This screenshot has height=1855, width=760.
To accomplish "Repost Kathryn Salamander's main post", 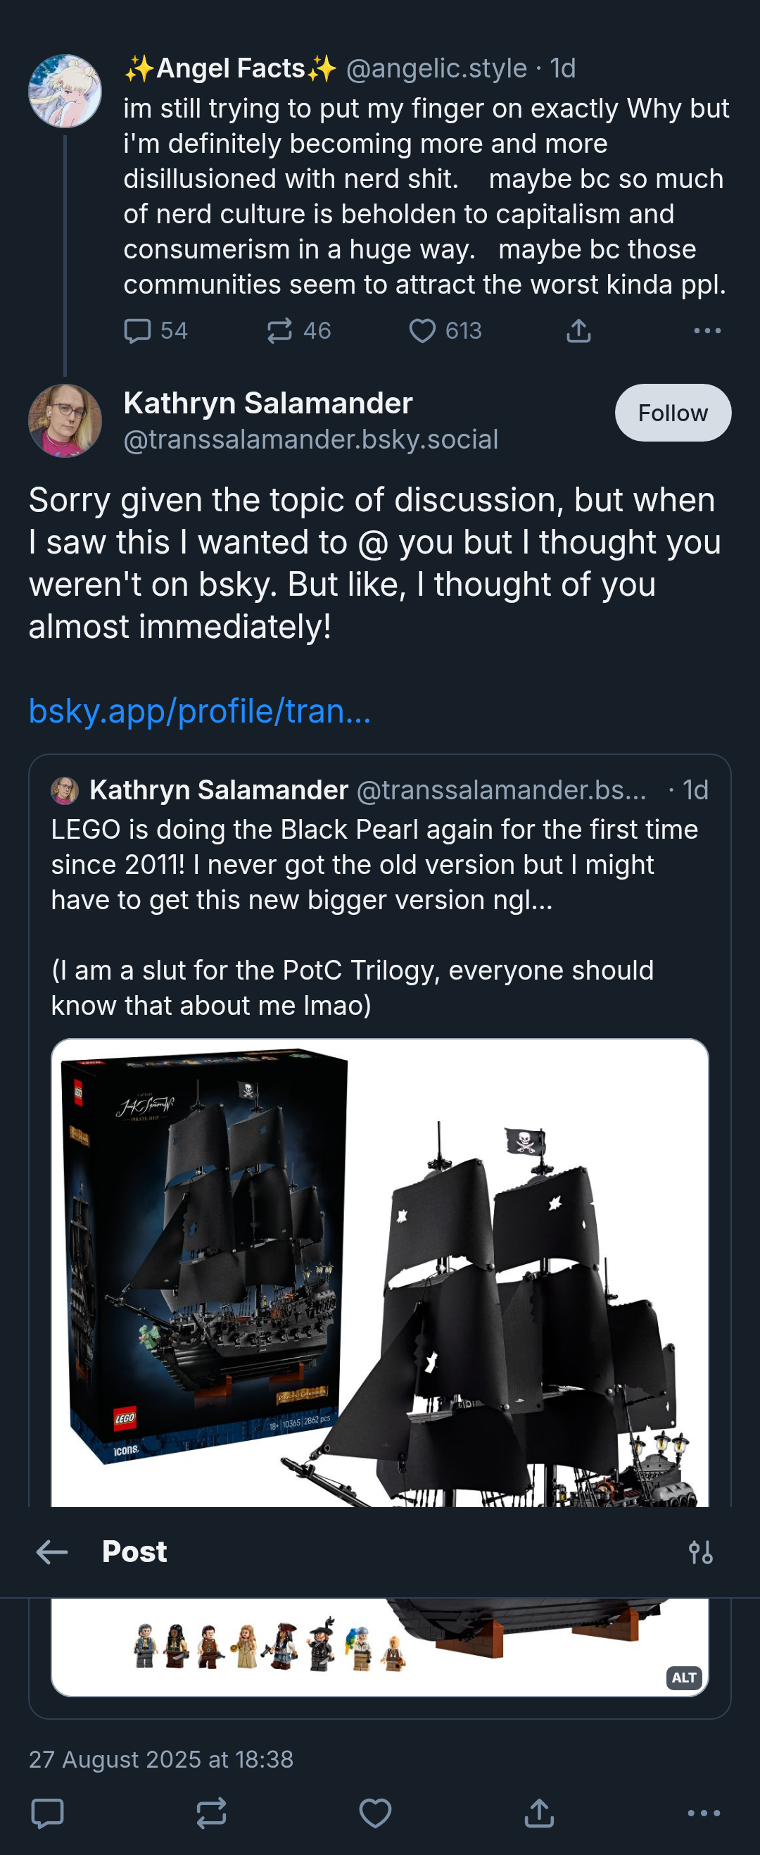I will (212, 1813).
